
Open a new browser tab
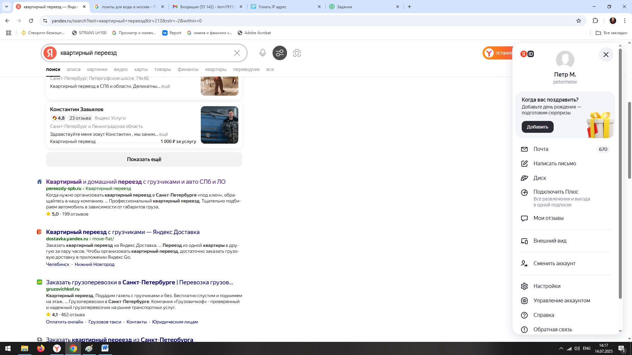(x=409, y=7)
